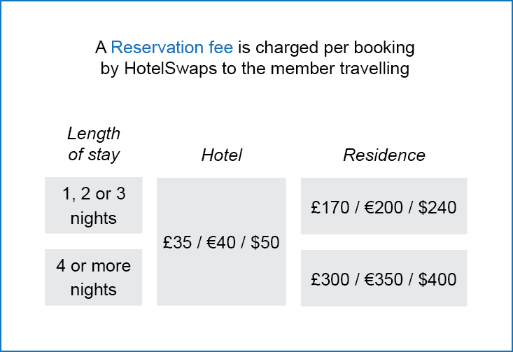
Task: Click the £170 residence fee value
Action: coord(330,207)
